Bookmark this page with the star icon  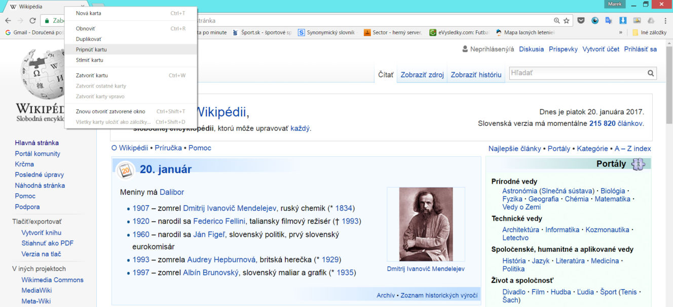click(x=567, y=21)
